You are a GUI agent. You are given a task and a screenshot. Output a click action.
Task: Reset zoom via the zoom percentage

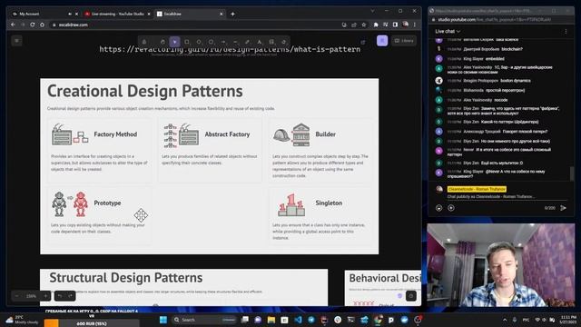click(31, 296)
